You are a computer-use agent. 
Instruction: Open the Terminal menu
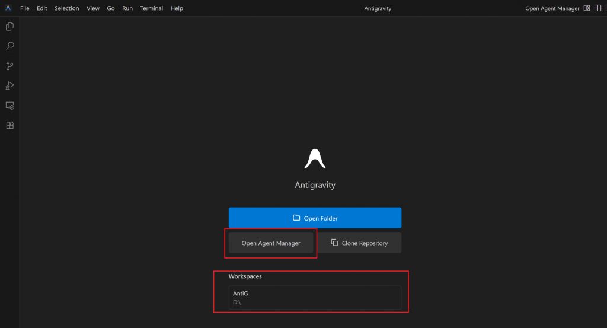151,8
